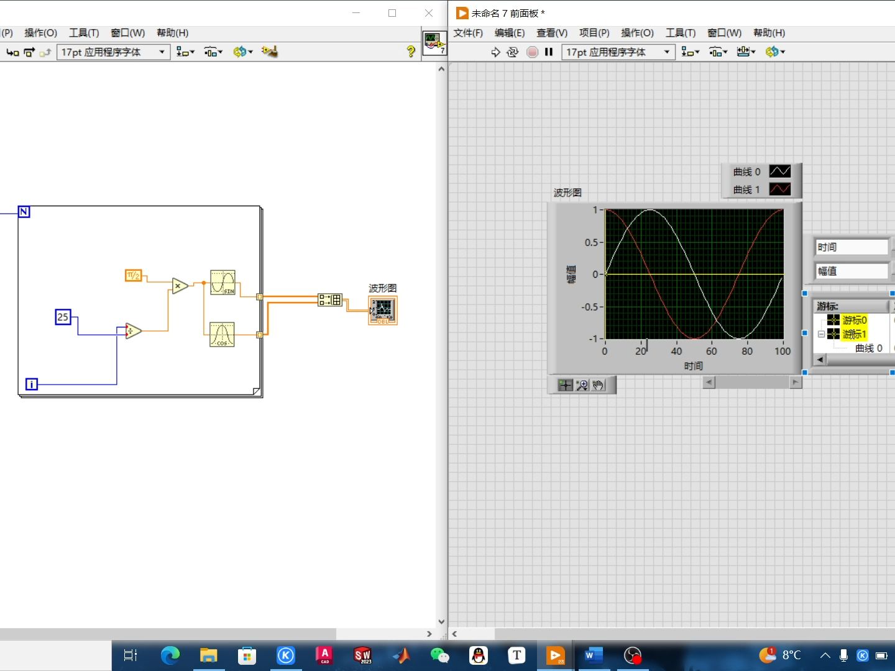Open Reorder menu in front panel toolbar

coord(775,52)
